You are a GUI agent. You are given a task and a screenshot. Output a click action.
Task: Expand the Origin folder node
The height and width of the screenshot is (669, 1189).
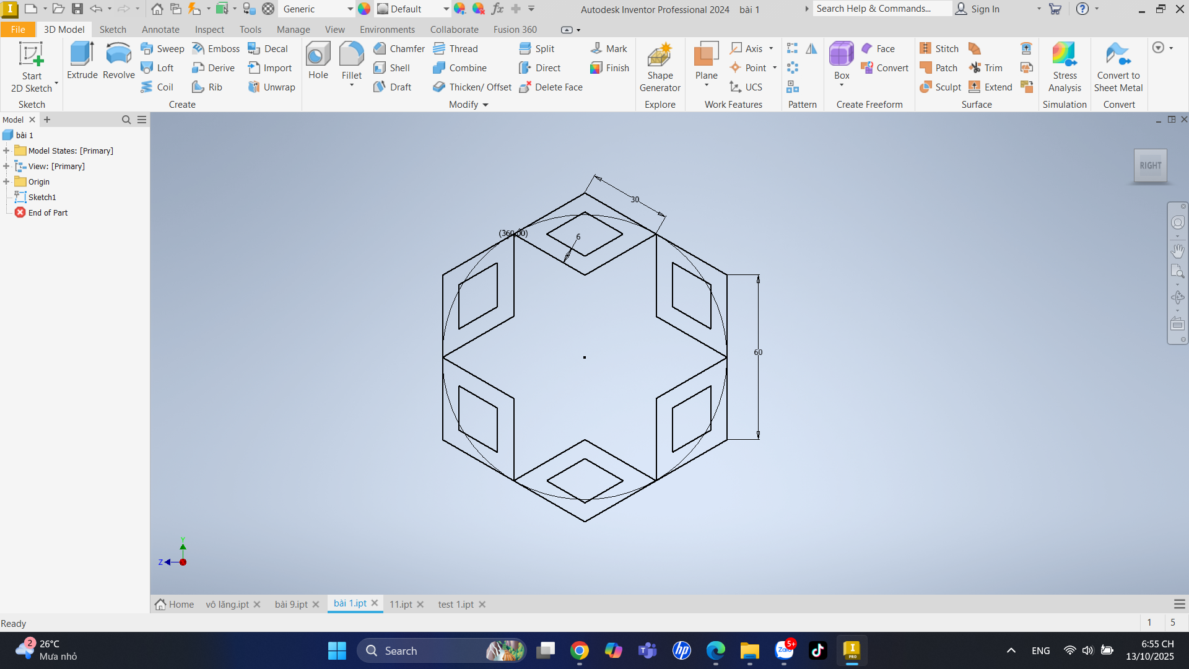pyautogui.click(x=6, y=181)
